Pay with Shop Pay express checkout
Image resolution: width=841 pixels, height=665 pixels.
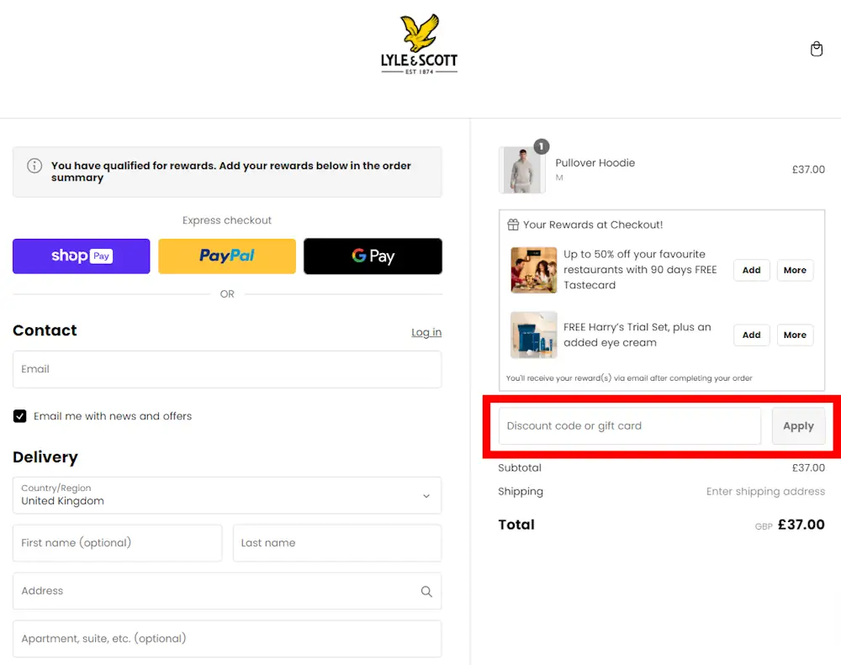tap(82, 256)
